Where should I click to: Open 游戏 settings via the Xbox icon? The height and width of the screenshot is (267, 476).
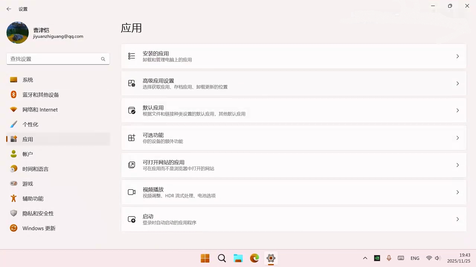(14, 184)
